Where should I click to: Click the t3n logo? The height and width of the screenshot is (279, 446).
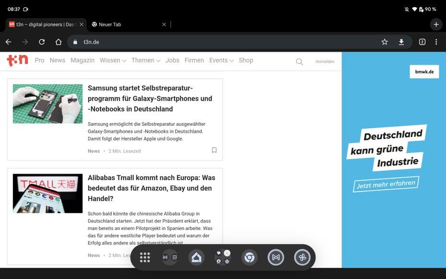pos(17,61)
